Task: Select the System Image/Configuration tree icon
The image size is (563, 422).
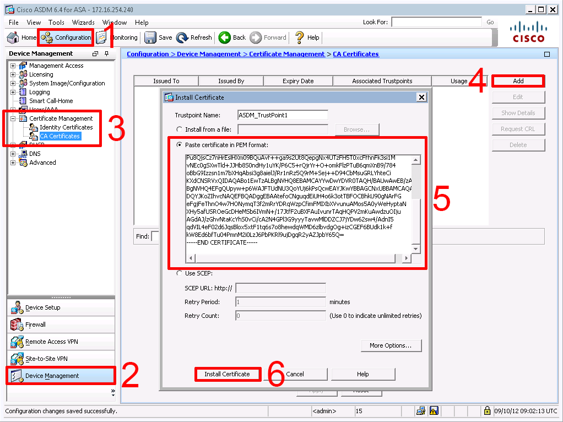Action: coord(23,83)
